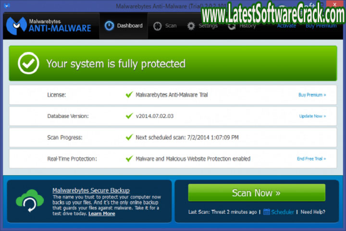The height and width of the screenshot is (231, 346).
Task: Open the Scheduler link
Action: (283, 212)
